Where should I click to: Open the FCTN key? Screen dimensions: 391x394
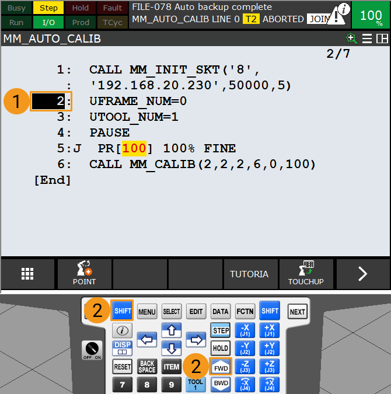coord(245,312)
